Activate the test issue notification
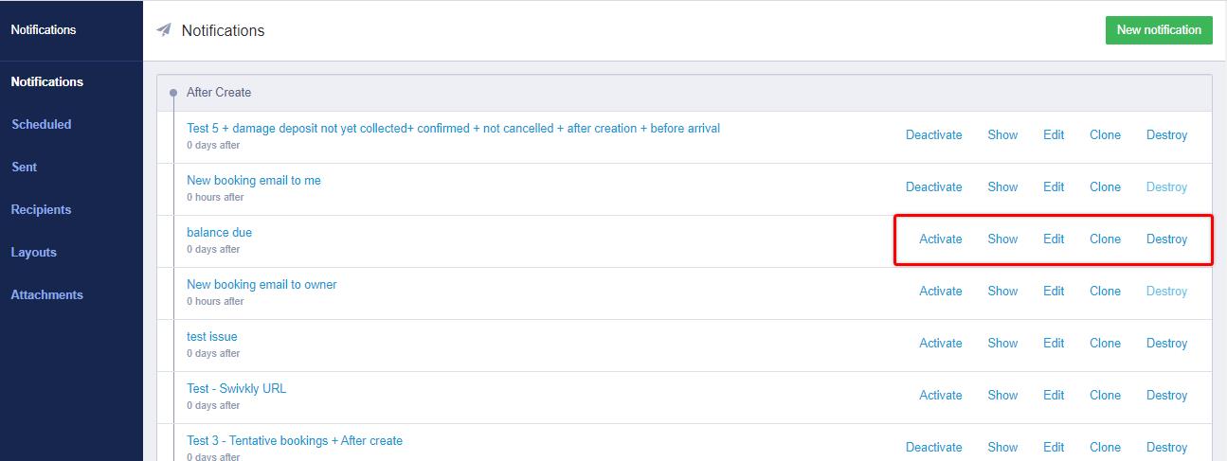Screen dimensions: 1227x461 click(x=940, y=344)
